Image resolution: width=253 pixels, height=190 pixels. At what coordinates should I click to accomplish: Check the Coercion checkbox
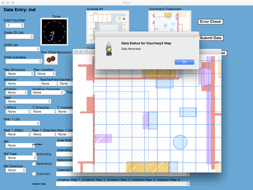coord(34,173)
